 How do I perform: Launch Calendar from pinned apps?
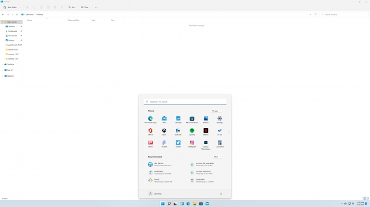pos(178,120)
